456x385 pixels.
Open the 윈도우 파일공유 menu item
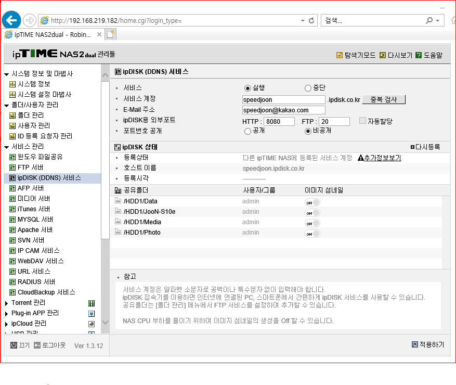[40, 157]
